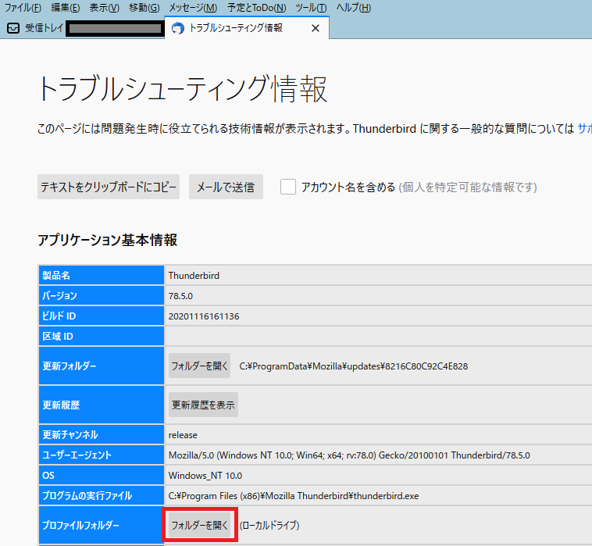Click version value 78.5.0
The image size is (592, 546).
[180, 296]
